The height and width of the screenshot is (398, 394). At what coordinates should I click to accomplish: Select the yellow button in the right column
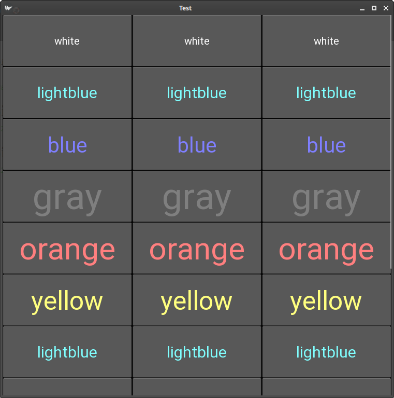pos(326,300)
